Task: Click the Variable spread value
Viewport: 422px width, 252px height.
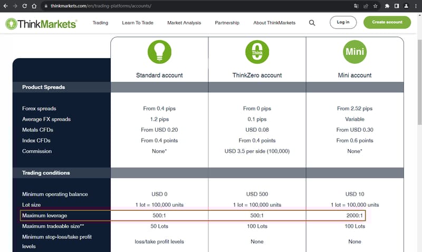Action: pyautogui.click(x=354, y=119)
